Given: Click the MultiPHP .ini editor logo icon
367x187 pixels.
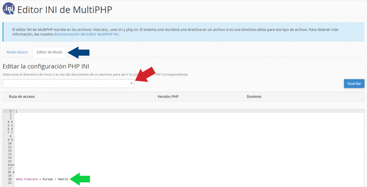Looking at the screenshot, I should coord(9,9).
